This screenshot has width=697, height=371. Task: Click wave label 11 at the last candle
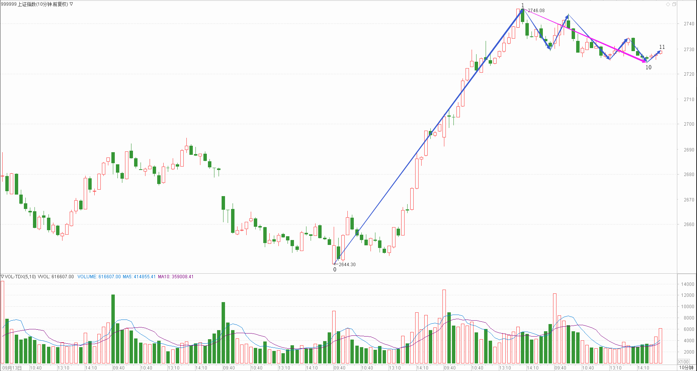tap(662, 47)
